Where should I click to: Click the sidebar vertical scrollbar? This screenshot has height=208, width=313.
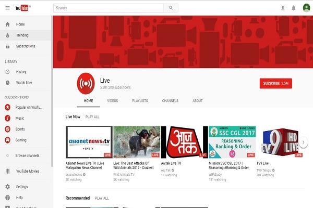point(52,92)
